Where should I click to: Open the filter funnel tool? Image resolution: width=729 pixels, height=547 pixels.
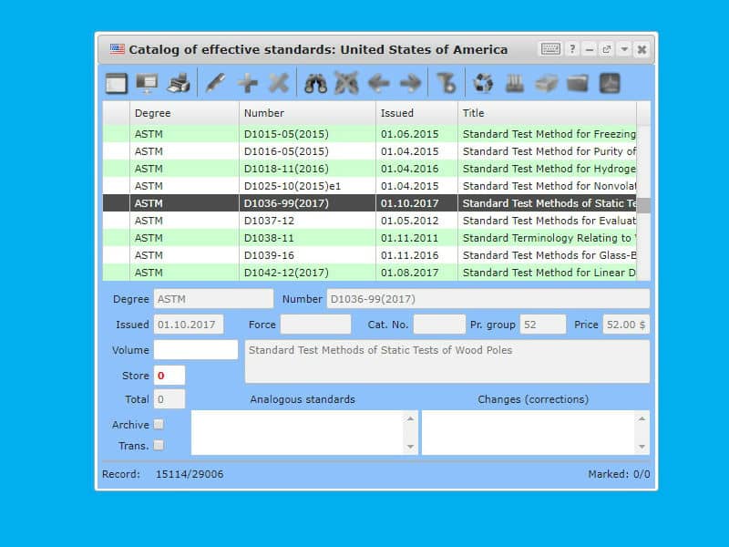click(447, 84)
